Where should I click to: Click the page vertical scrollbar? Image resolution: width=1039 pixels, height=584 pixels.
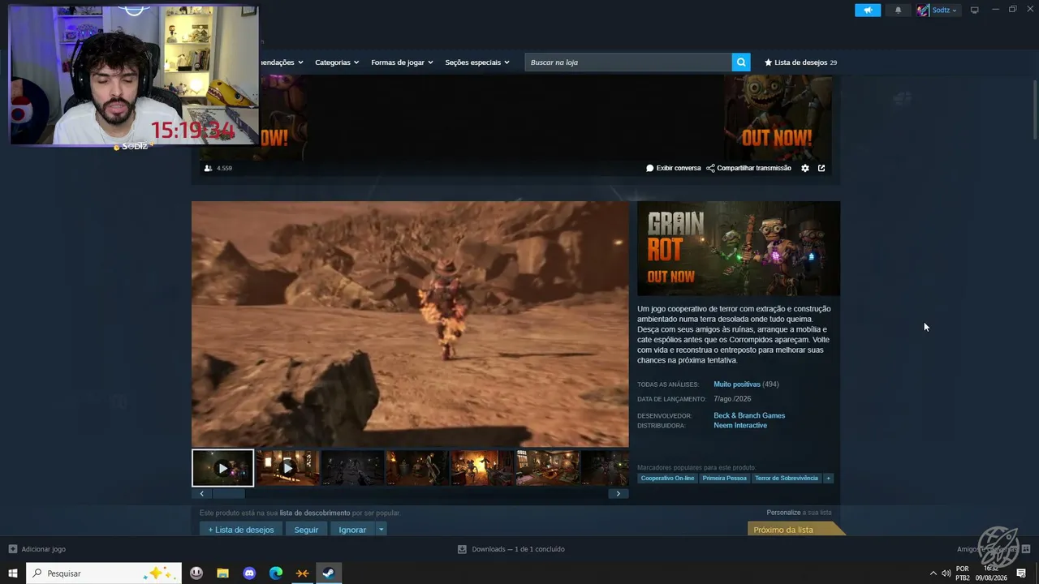[1035, 109]
